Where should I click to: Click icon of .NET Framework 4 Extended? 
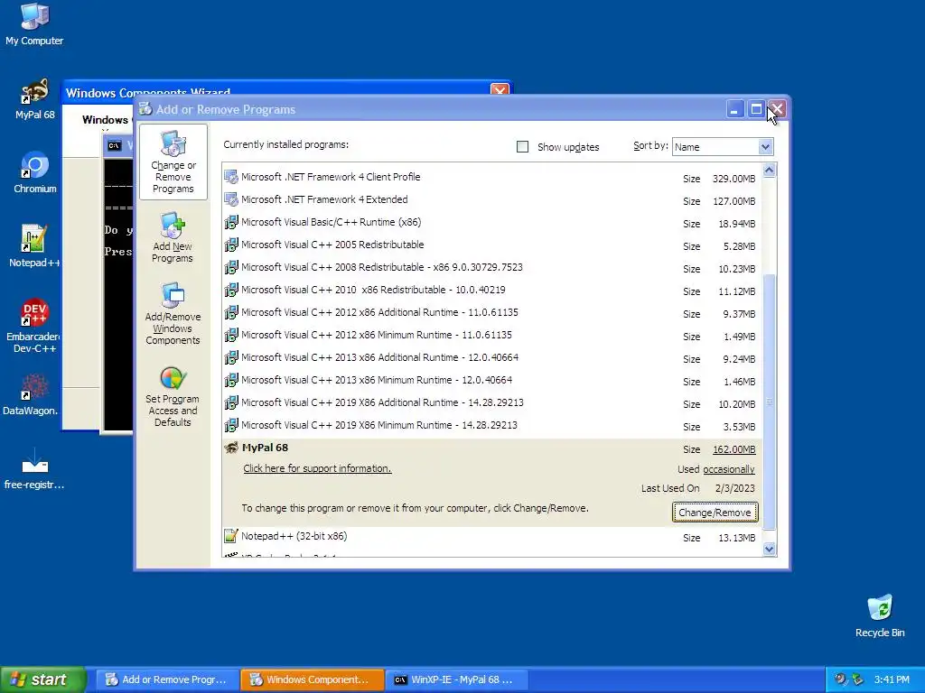click(231, 199)
